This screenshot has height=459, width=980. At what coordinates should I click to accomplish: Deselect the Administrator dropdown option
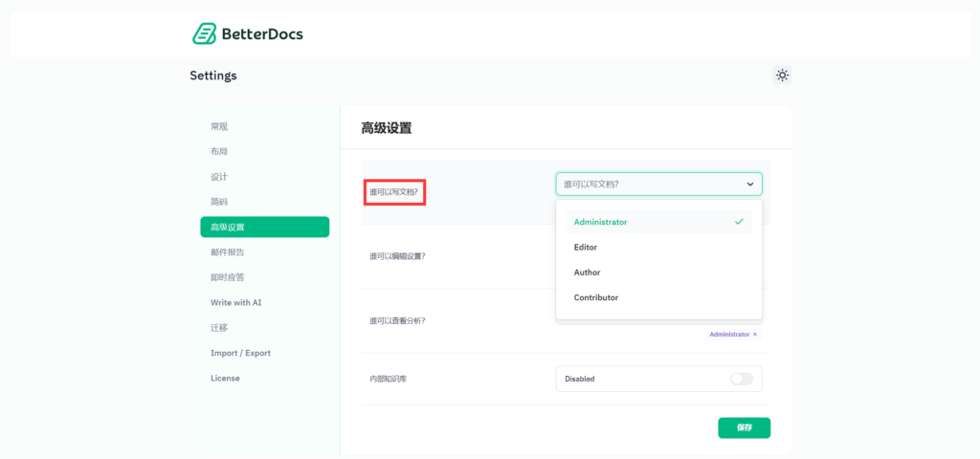tap(658, 222)
